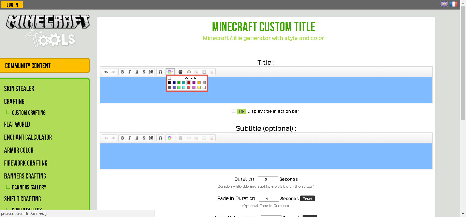Apply obfuscated text style in Subtitle toolbar
The width and height of the screenshot is (466, 217).
click(151, 138)
